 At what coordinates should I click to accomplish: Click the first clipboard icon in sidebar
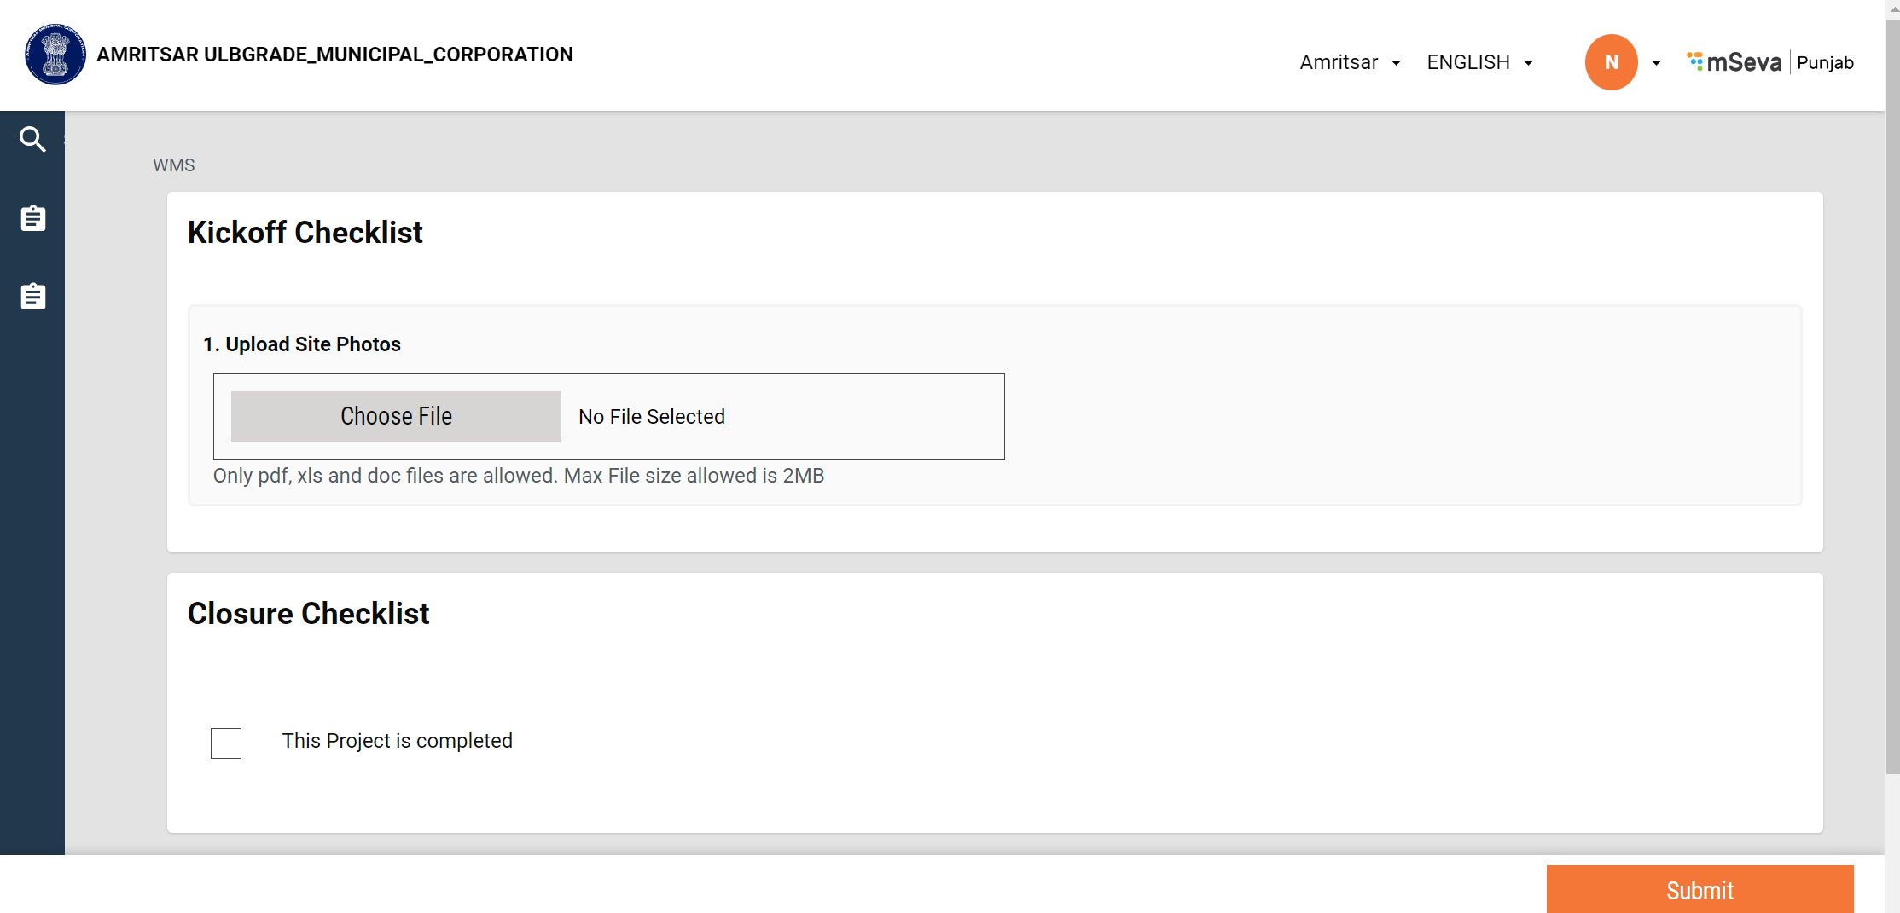pos(33,218)
